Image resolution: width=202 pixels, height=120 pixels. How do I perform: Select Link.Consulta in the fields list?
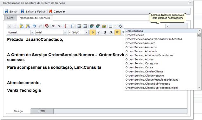coord(161,31)
